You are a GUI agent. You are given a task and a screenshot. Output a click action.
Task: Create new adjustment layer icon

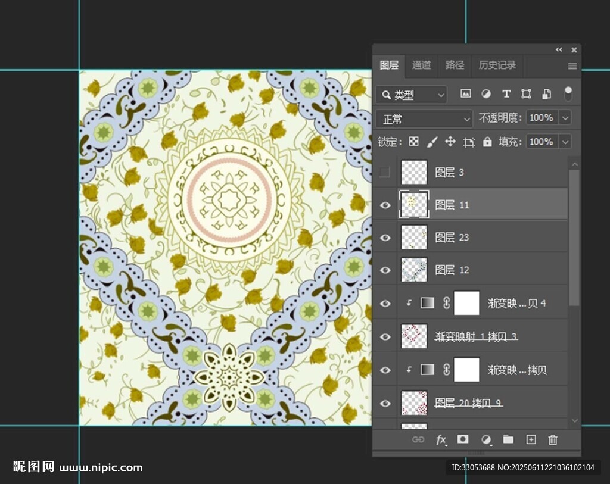[x=487, y=440]
